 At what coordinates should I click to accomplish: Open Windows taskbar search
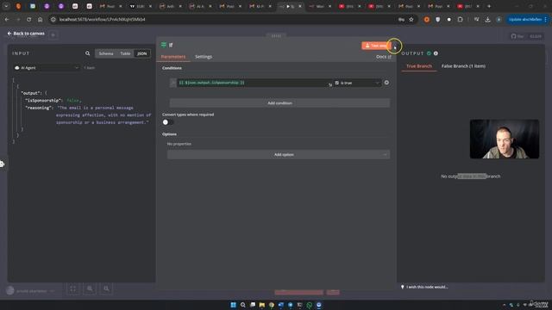coord(243,305)
